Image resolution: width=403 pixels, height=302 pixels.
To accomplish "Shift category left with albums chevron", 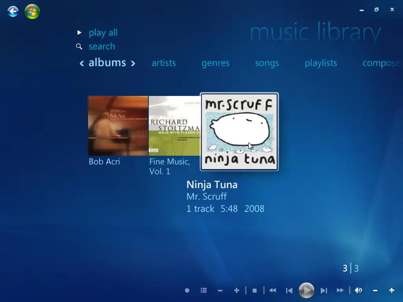I will click(82, 63).
